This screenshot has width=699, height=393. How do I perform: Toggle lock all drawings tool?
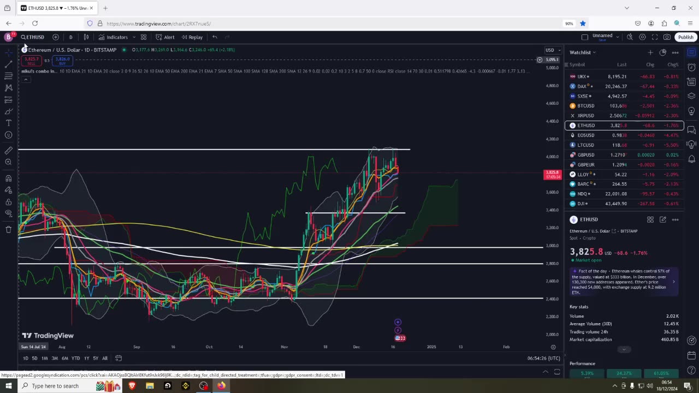(x=8, y=202)
